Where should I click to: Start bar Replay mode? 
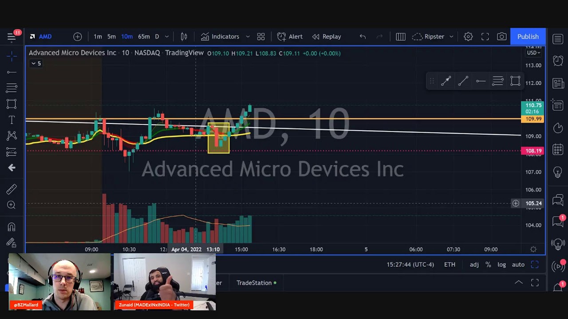tap(327, 37)
